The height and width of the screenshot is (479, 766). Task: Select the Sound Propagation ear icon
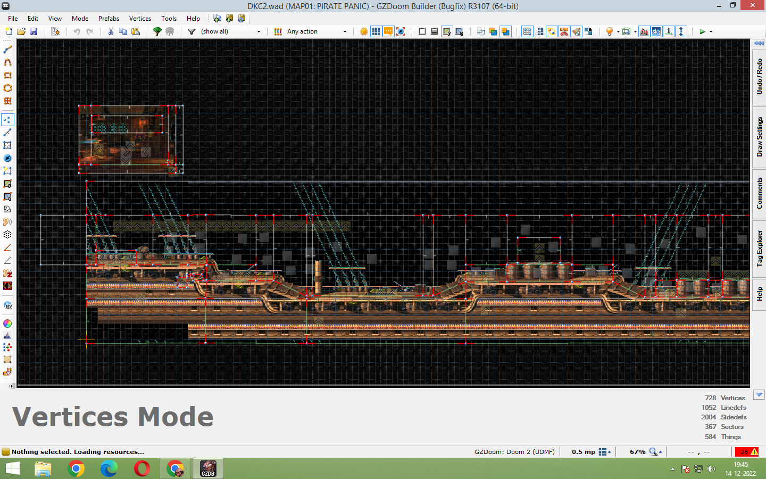pos(7,222)
